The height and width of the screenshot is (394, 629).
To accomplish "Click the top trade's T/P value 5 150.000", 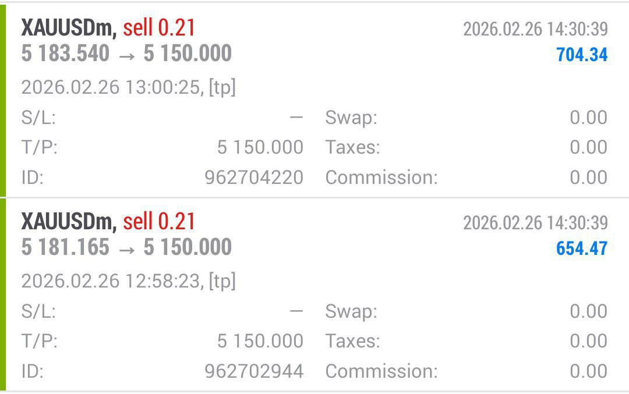I will click(260, 147).
